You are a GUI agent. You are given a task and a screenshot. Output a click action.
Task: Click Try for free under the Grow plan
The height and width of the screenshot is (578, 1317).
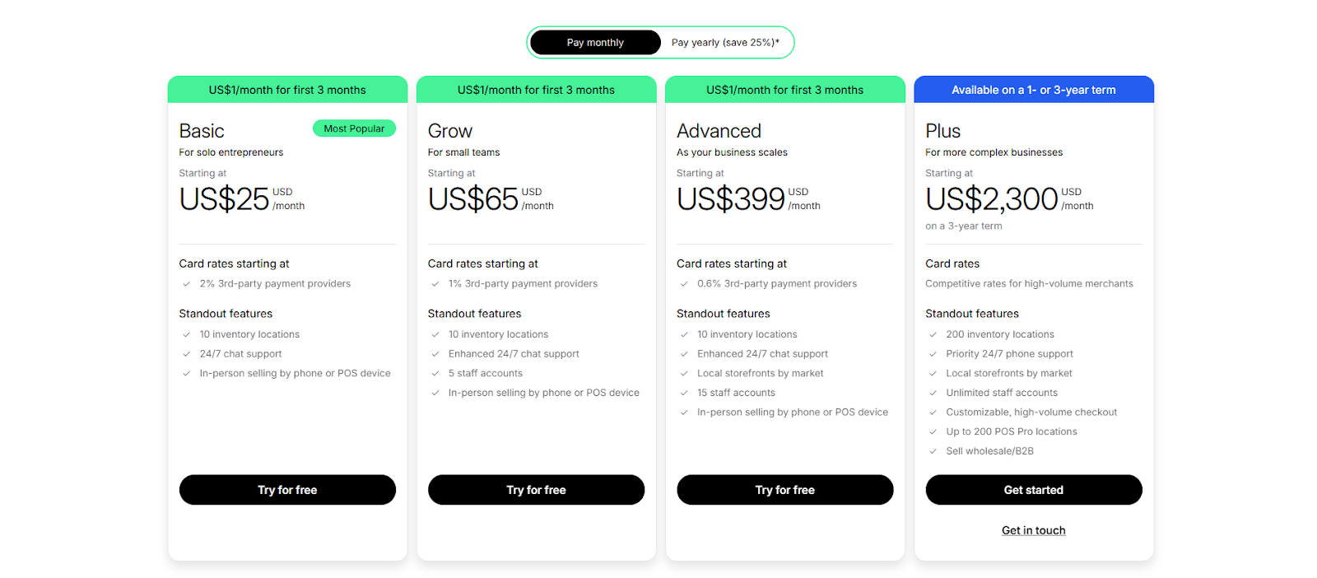(536, 489)
